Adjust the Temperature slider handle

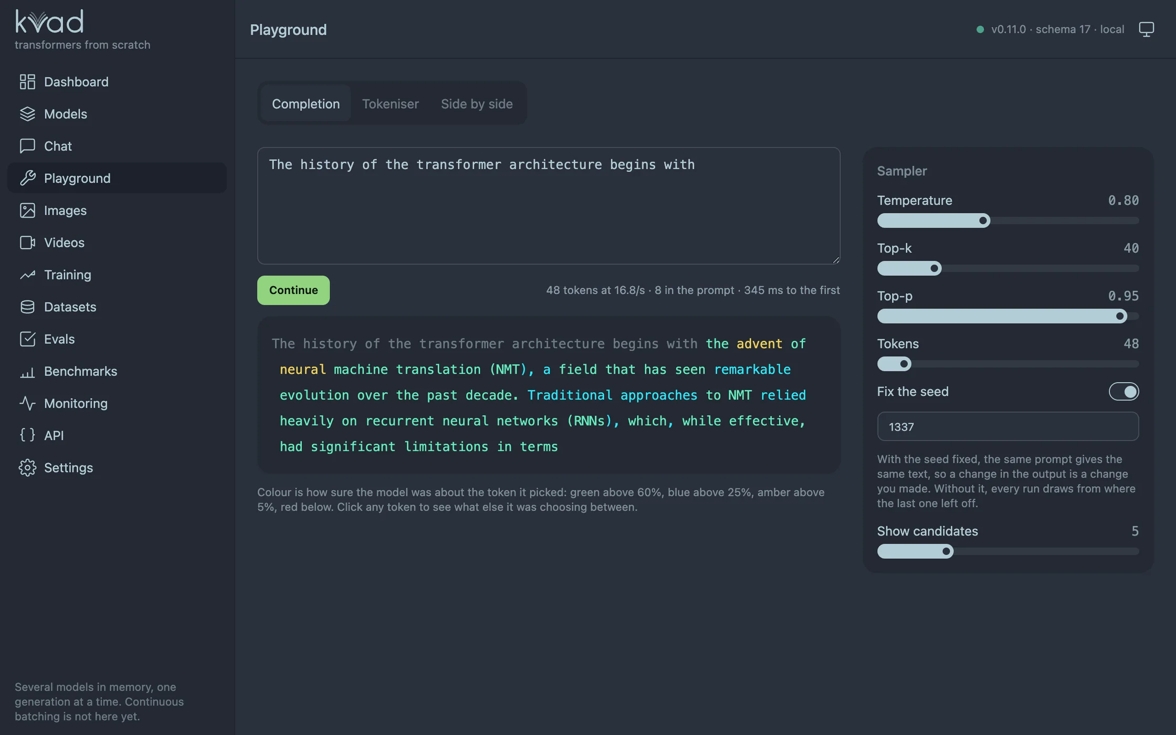click(983, 220)
